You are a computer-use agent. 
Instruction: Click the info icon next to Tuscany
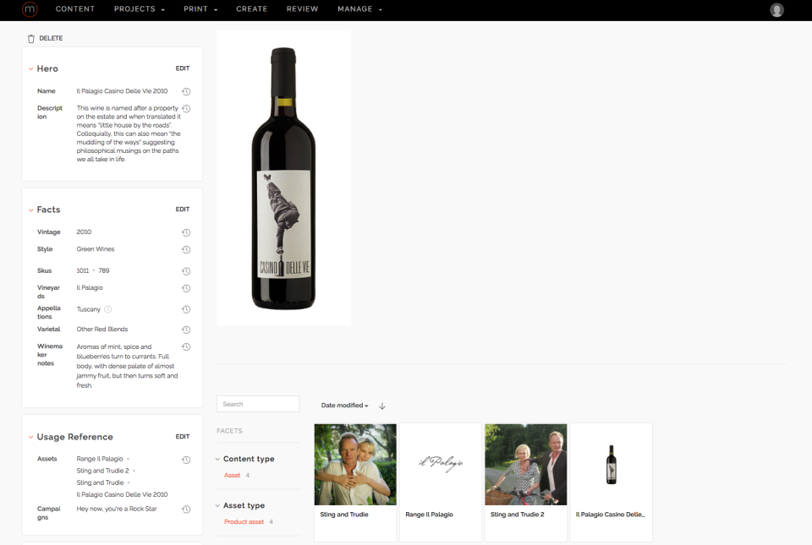107,309
